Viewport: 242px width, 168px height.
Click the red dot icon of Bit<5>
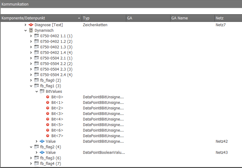[x=48, y=125]
